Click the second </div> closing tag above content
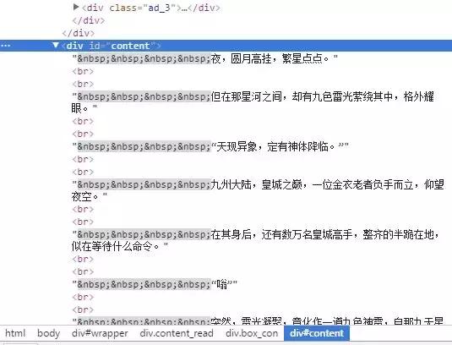This screenshot has height=345, width=452. (78, 33)
